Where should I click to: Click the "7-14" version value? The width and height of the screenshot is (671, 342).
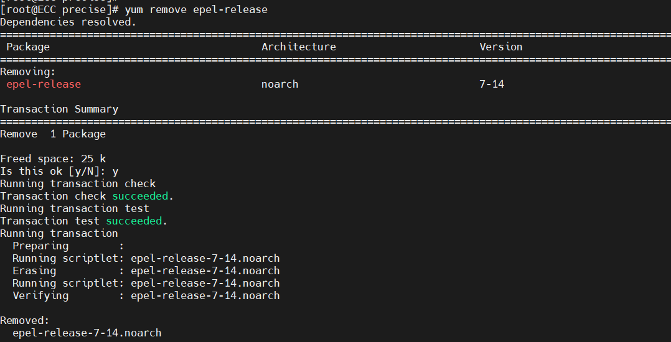click(492, 84)
